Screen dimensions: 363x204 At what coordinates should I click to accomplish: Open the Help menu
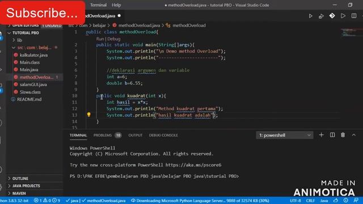116,5
